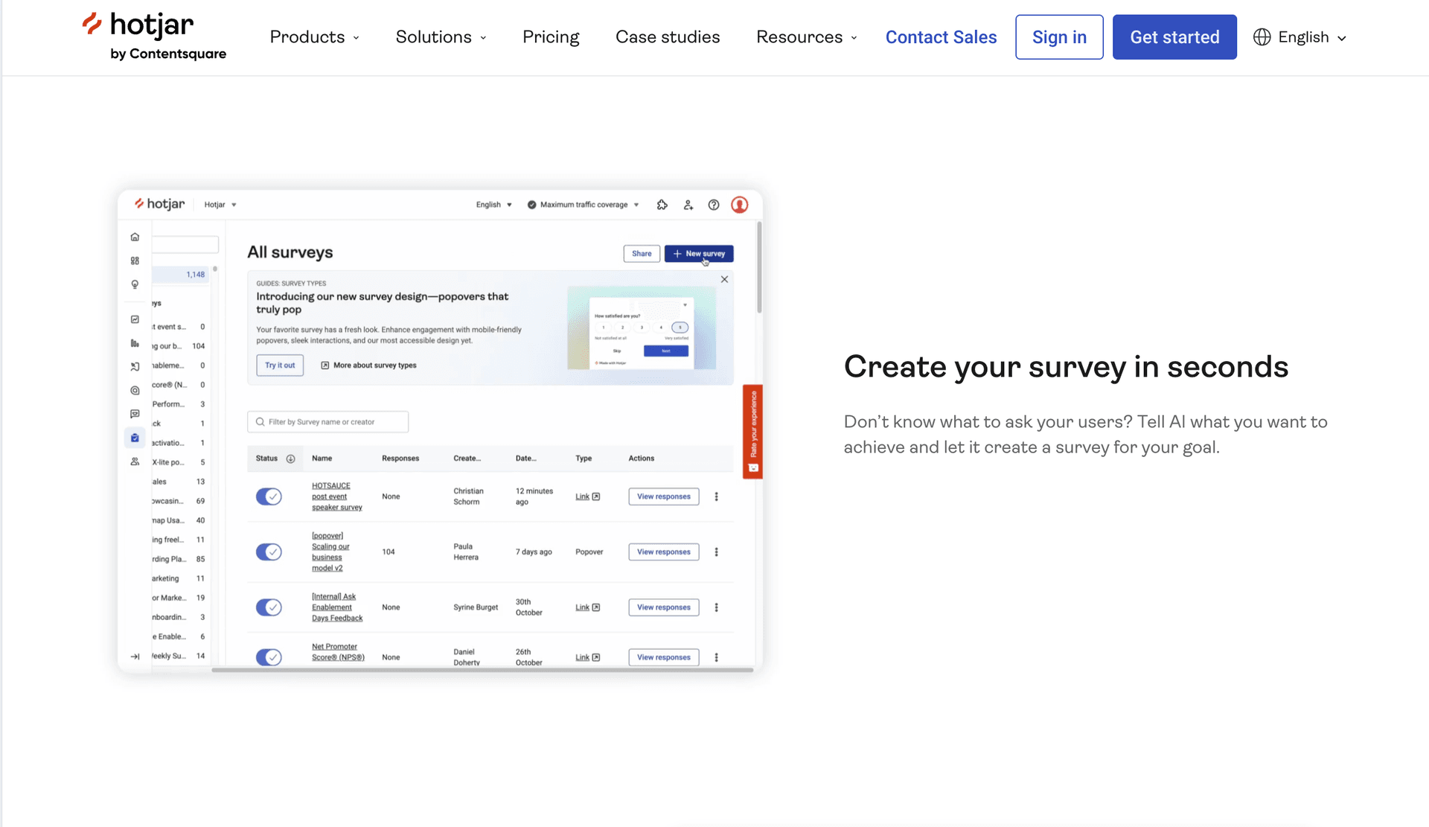The image size is (1429, 827).
Task: Click the feedback chat sidebar icon
Action: click(135, 414)
